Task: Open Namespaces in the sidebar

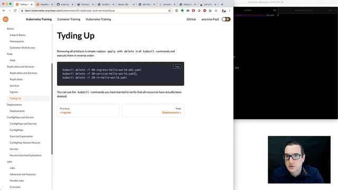Action: (x=17, y=41)
